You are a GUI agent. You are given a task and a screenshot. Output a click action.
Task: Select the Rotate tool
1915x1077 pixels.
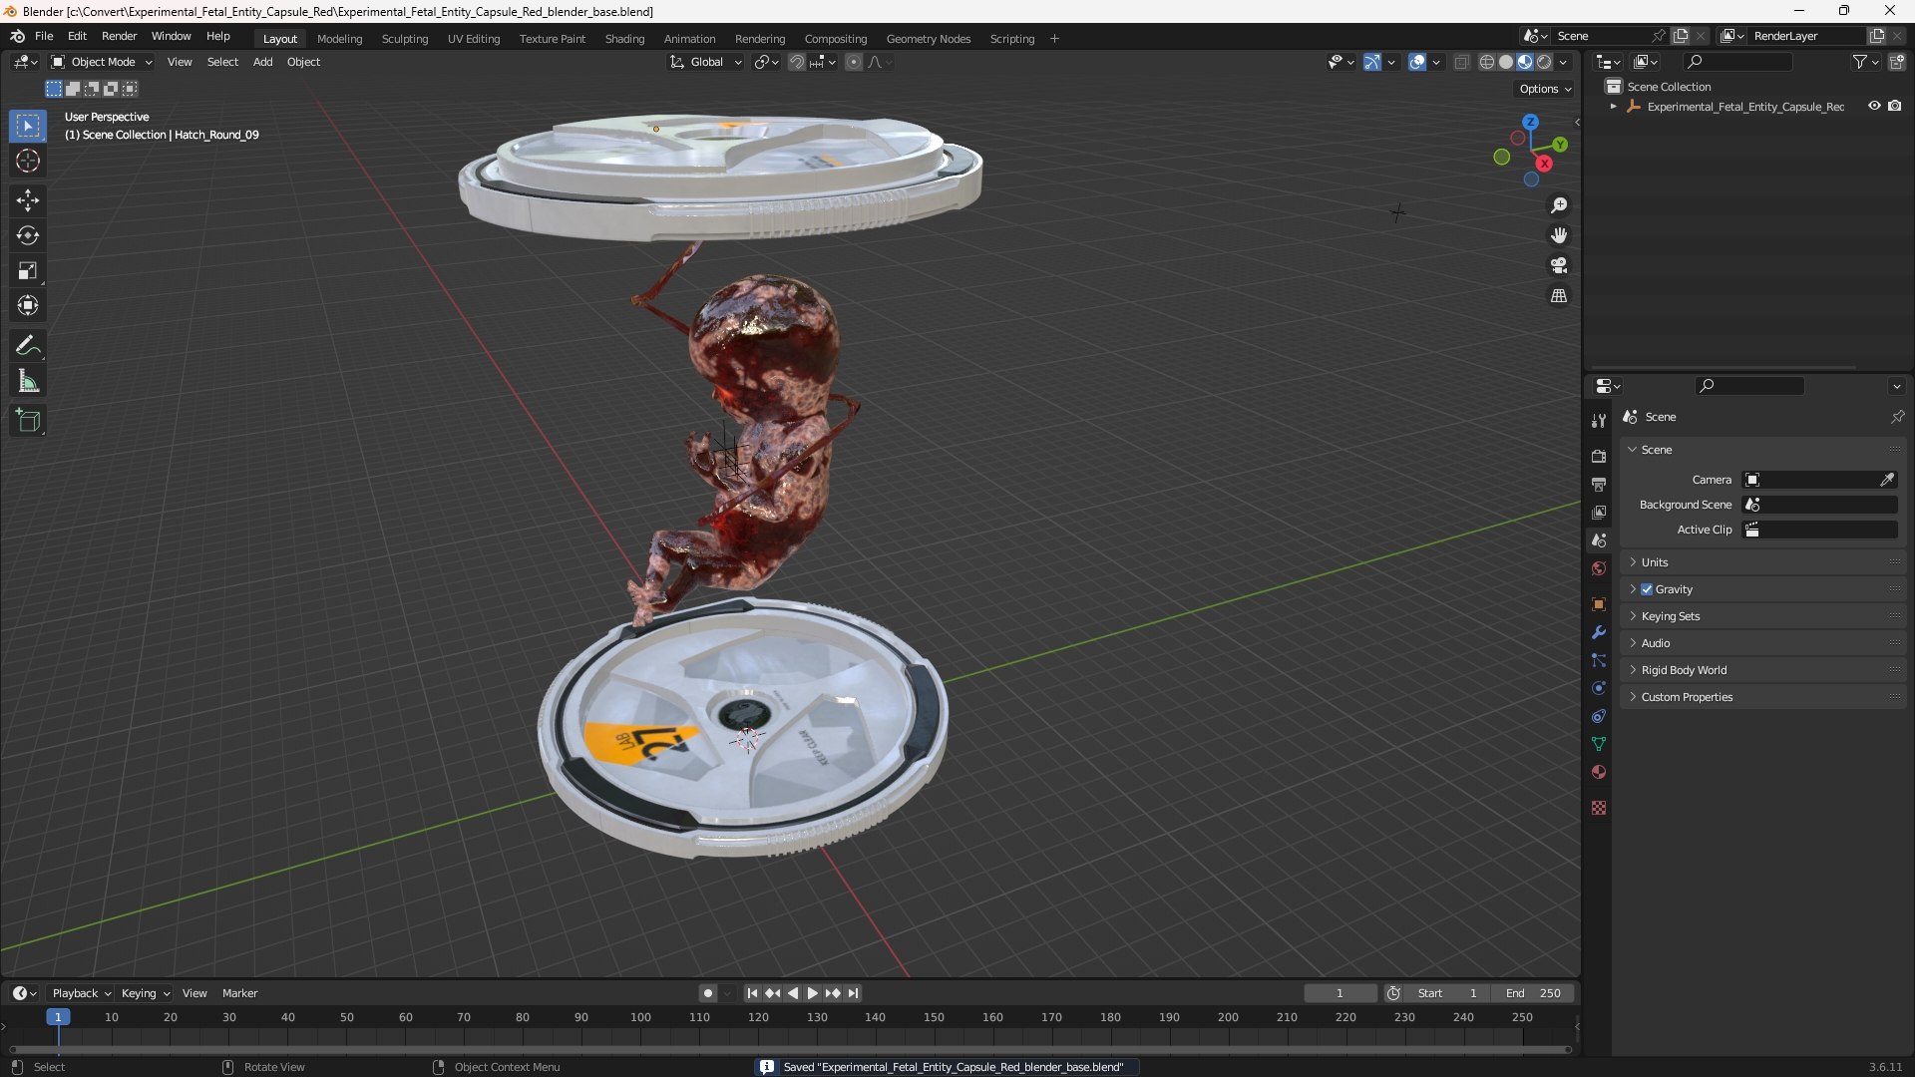pyautogui.click(x=28, y=235)
